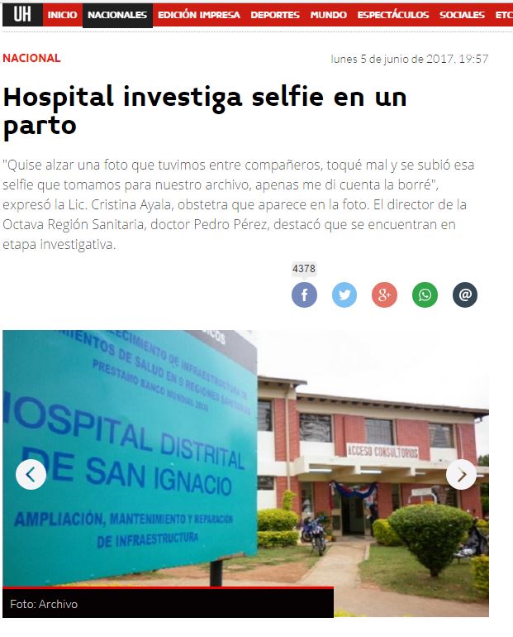Advance to next photo with right arrow
Image resolution: width=513 pixels, height=637 pixels.
click(x=461, y=474)
